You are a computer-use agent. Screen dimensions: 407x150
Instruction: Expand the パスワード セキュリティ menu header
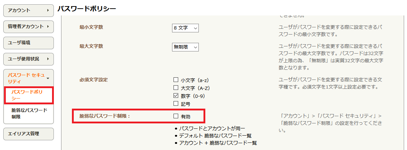pos(28,78)
